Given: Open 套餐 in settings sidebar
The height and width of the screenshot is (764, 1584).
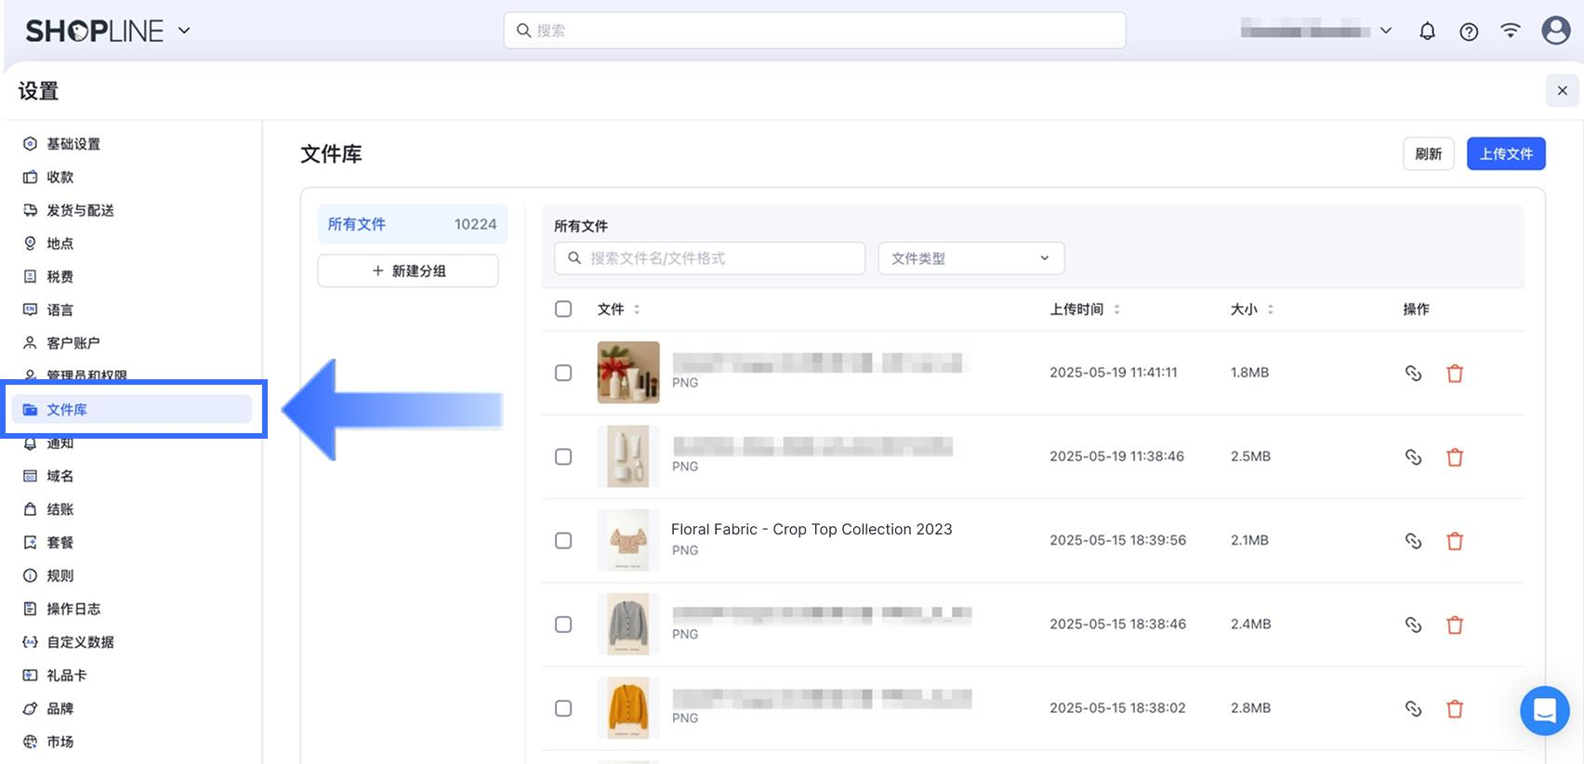Looking at the screenshot, I should (x=59, y=542).
